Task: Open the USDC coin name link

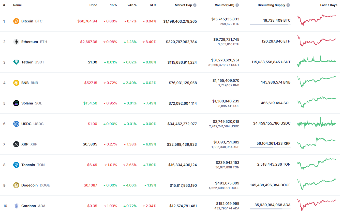Action: pos(26,124)
